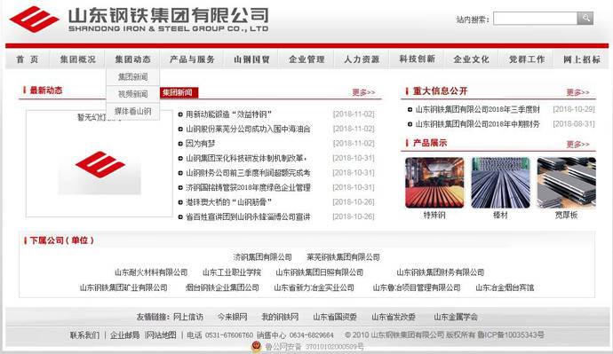613x354 pixels.
Task: Click 联系我们 in the footer
Action: point(84,334)
